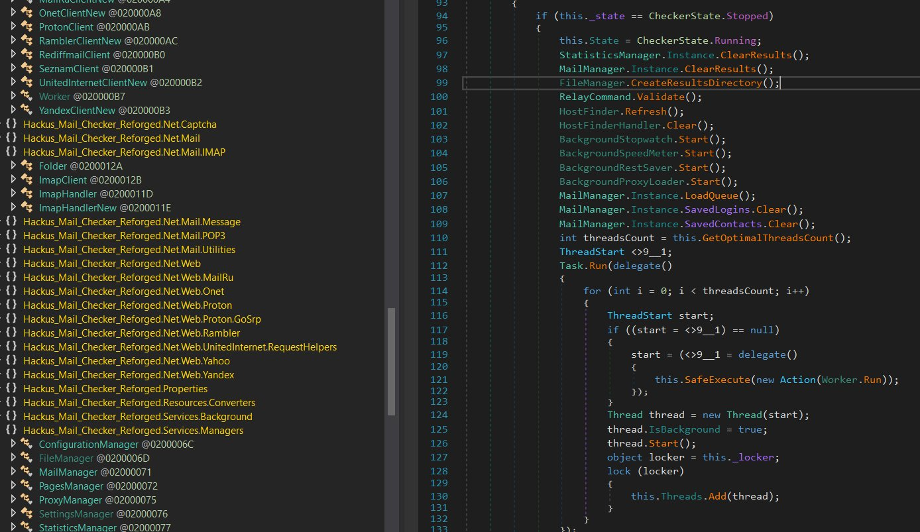Select the Net.Mail.Message namespace
Screen dimensions: 920x532
[132, 222]
